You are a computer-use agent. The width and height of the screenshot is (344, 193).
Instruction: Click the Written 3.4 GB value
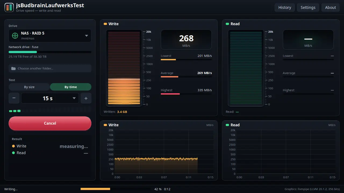point(122,112)
